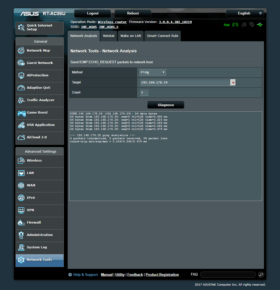Click the Count input field
The height and width of the screenshot is (290, 280).
(144, 93)
